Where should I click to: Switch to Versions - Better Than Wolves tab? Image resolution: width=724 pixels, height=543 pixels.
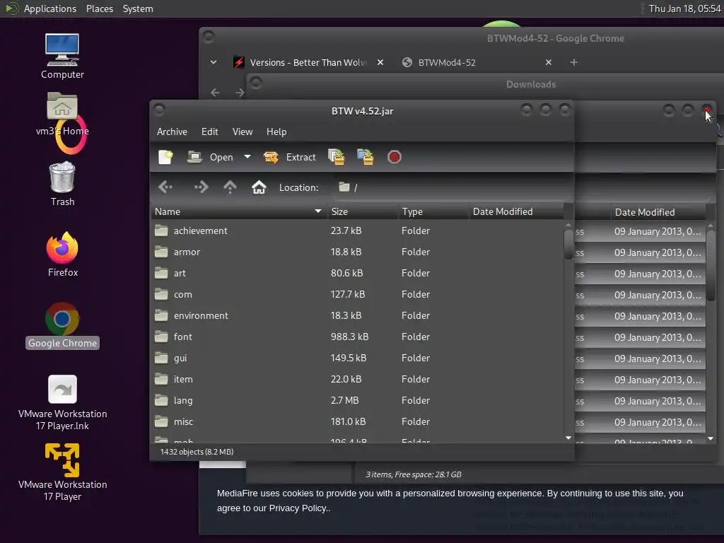[308, 62]
